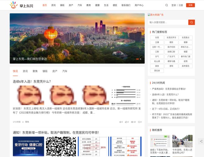Click the broken 郭大师酒广告 ad image

click(156, 15)
